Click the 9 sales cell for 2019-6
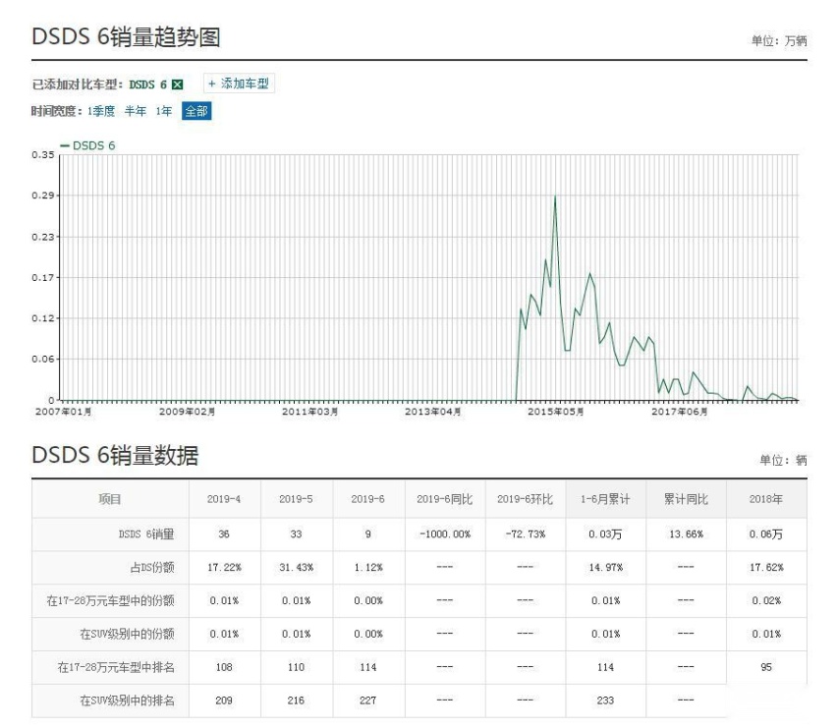 click(367, 534)
